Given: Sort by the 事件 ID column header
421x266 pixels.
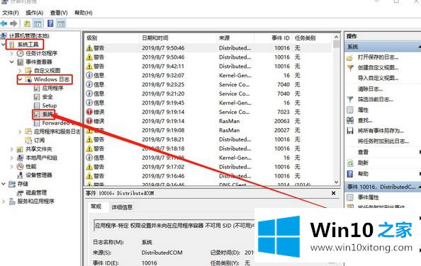Looking at the screenshot, I should click(x=274, y=37).
